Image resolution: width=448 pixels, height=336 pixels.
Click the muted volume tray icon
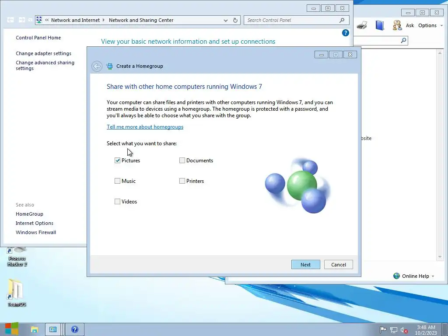(x=404, y=330)
